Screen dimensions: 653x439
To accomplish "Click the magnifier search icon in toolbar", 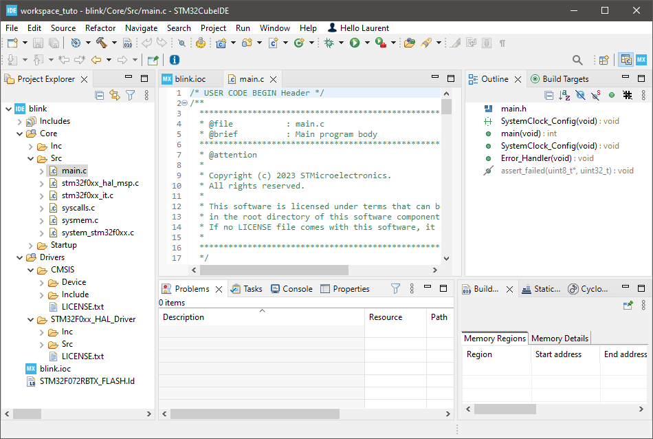I will 577,60.
